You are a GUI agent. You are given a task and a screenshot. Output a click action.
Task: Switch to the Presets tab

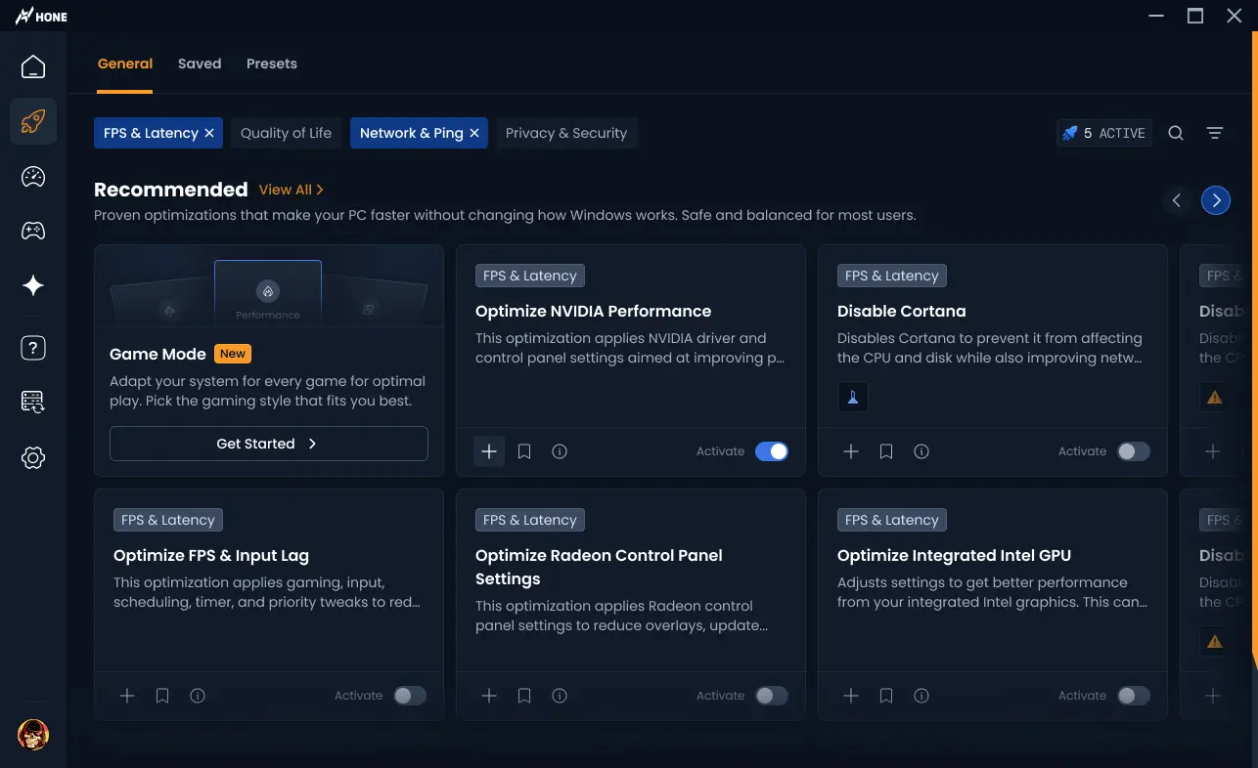click(x=272, y=64)
